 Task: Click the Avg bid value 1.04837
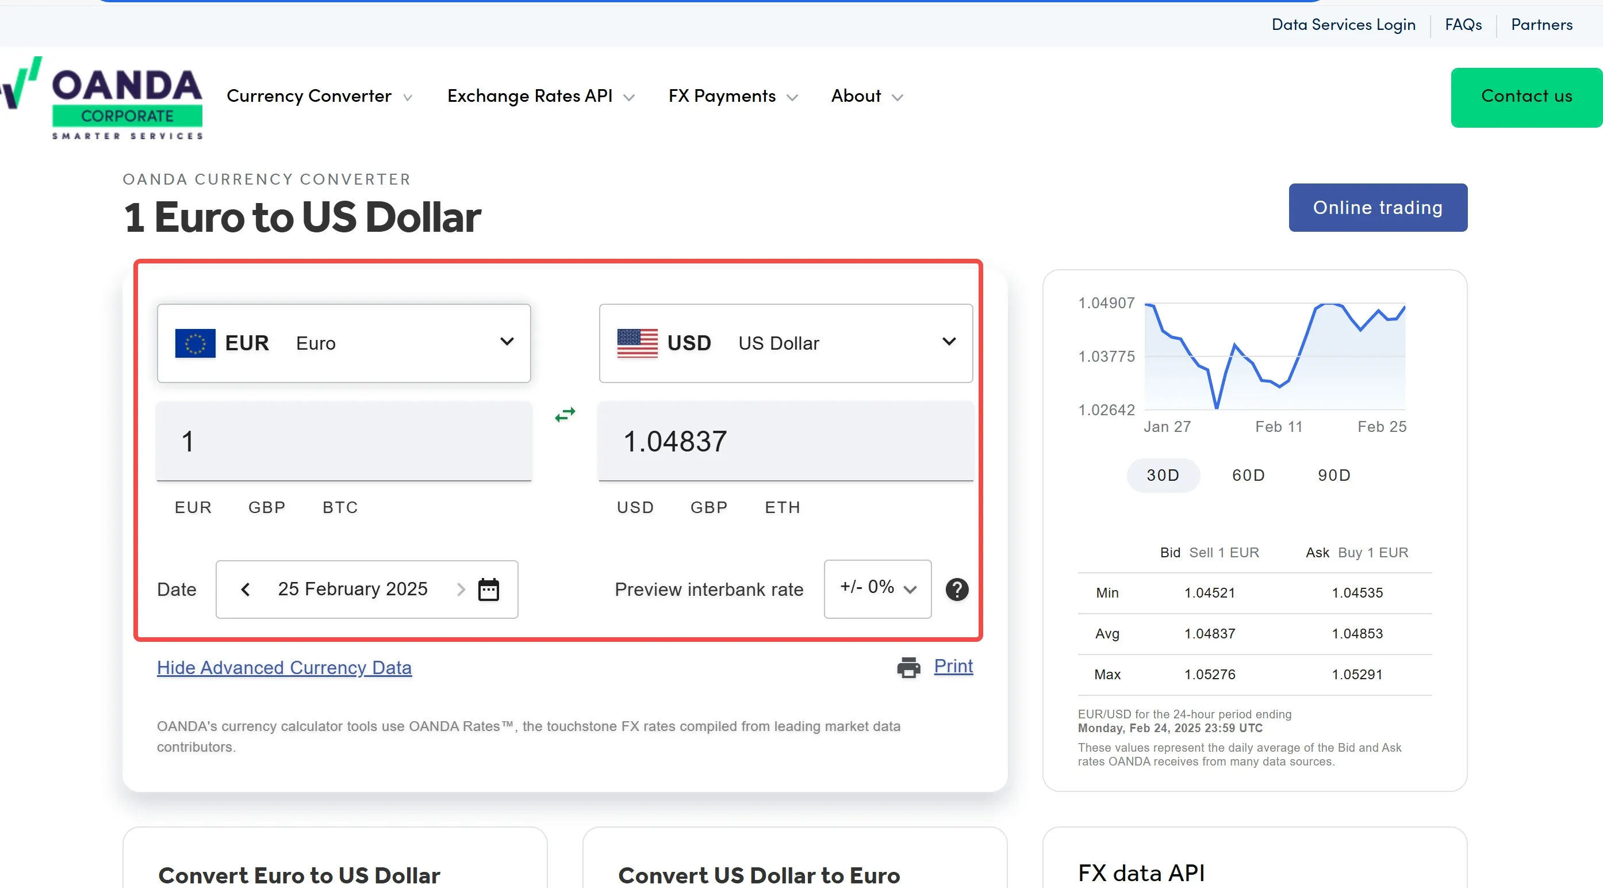[x=1210, y=633]
